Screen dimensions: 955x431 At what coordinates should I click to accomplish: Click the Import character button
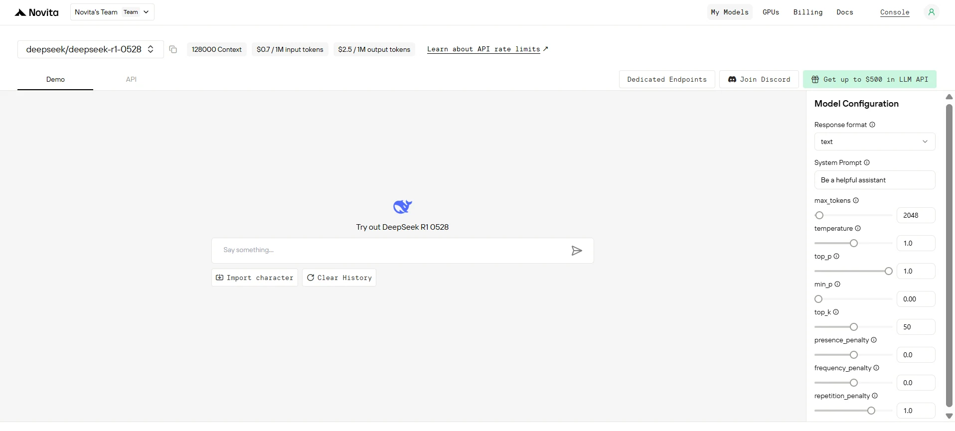pyautogui.click(x=255, y=278)
